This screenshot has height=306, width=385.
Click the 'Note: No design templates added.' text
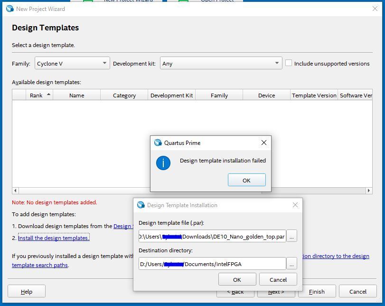click(x=55, y=202)
